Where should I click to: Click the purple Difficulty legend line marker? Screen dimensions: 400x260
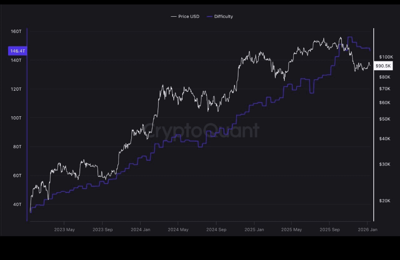click(210, 17)
